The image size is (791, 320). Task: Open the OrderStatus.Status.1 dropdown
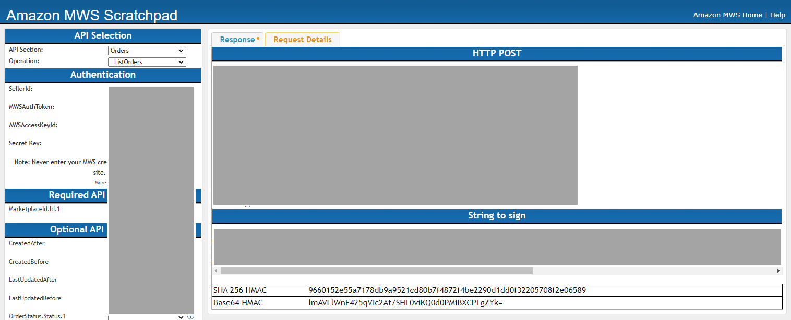147,317
